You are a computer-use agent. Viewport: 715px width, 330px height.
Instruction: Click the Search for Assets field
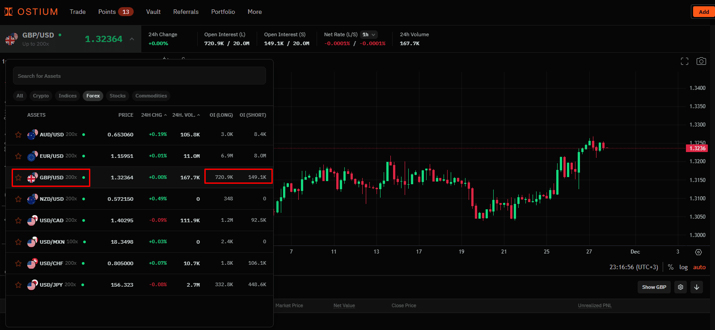click(140, 76)
